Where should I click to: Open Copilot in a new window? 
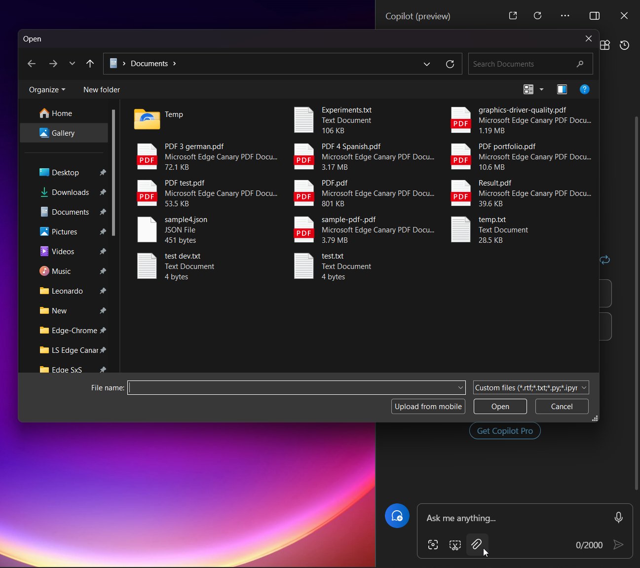513,15
